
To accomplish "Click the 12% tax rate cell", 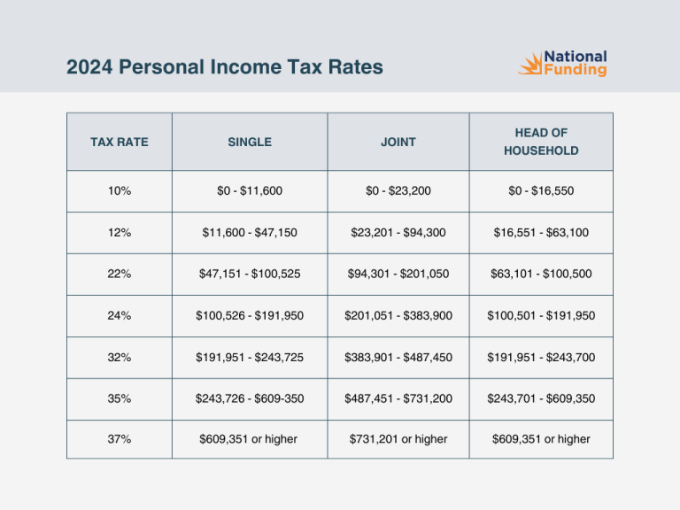I will [x=120, y=232].
